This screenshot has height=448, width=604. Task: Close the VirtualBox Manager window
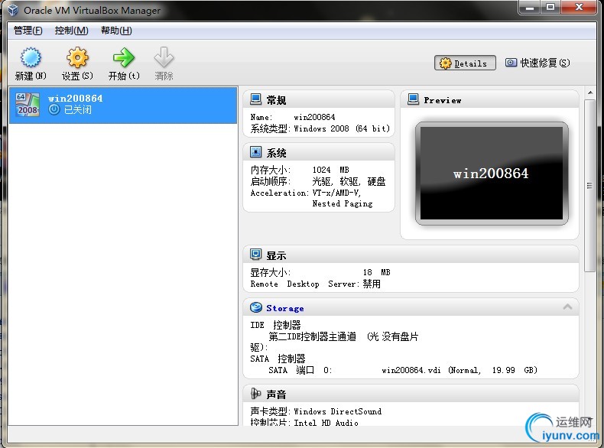pos(579,8)
